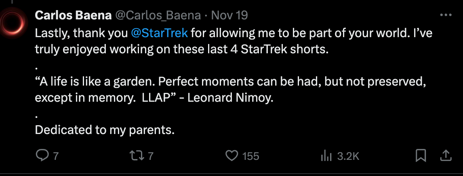Open the three-dot more options menu
Viewport: 463px width, 176px height.
point(445,15)
